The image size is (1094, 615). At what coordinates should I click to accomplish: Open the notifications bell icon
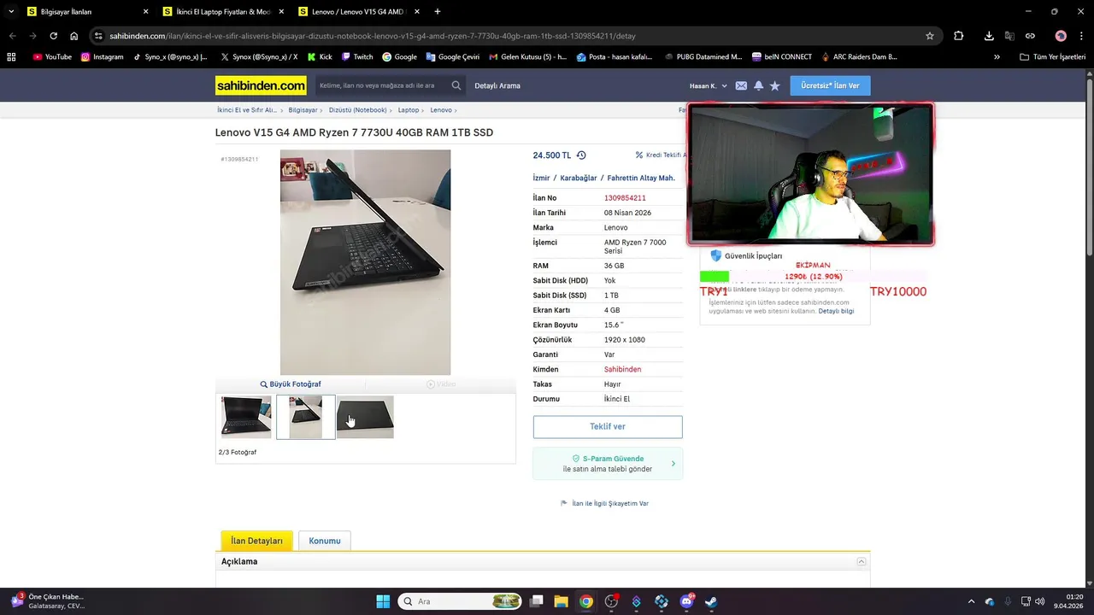(x=758, y=86)
